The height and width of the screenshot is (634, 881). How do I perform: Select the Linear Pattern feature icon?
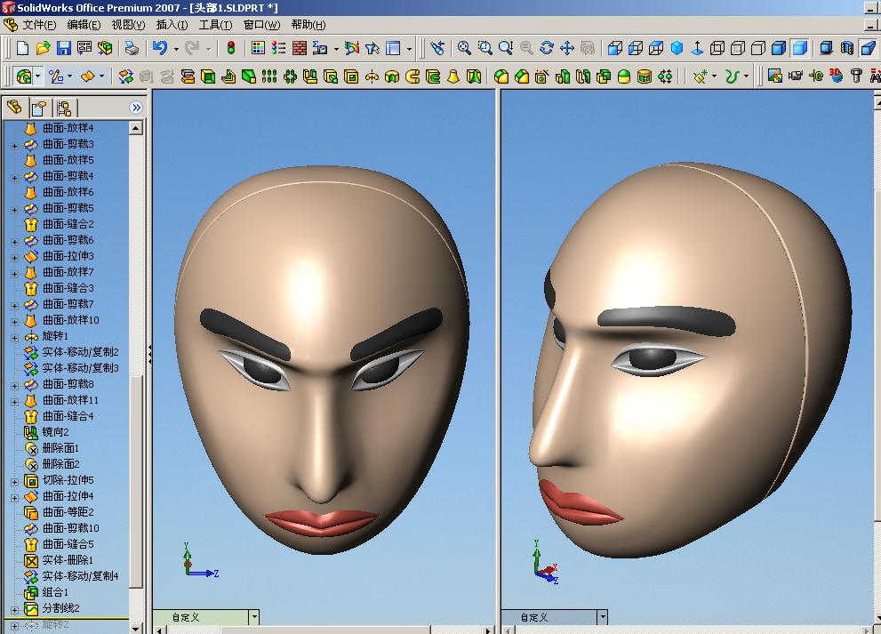[x=269, y=76]
